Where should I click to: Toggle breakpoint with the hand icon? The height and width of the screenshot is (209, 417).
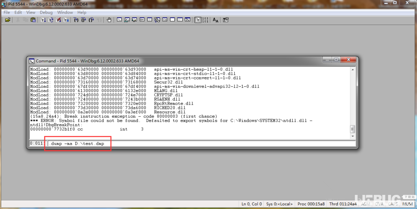(x=109, y=20)
